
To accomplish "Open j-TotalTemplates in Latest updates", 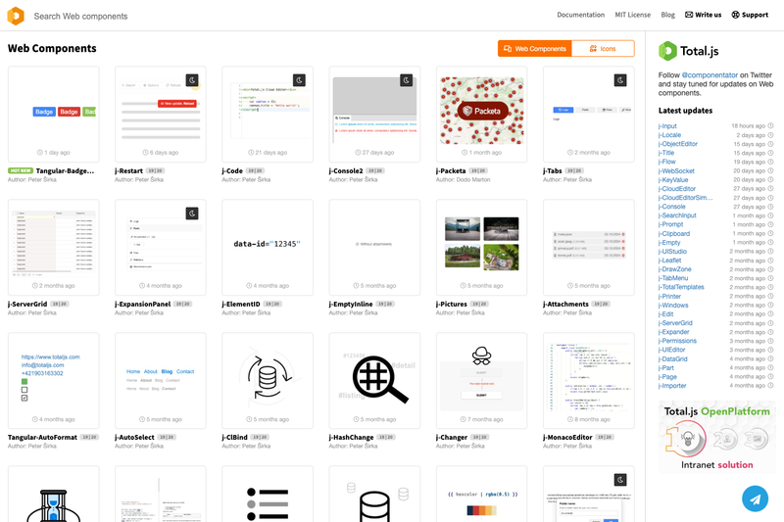I will click(x=681, y=287).
